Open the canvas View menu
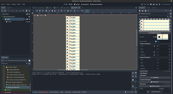This screenshot has height=94, width=173. point(82,11)
